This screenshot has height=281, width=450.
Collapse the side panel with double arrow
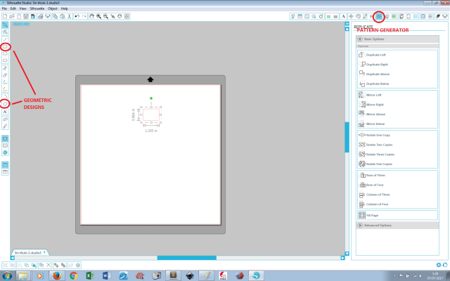(347, 23)
